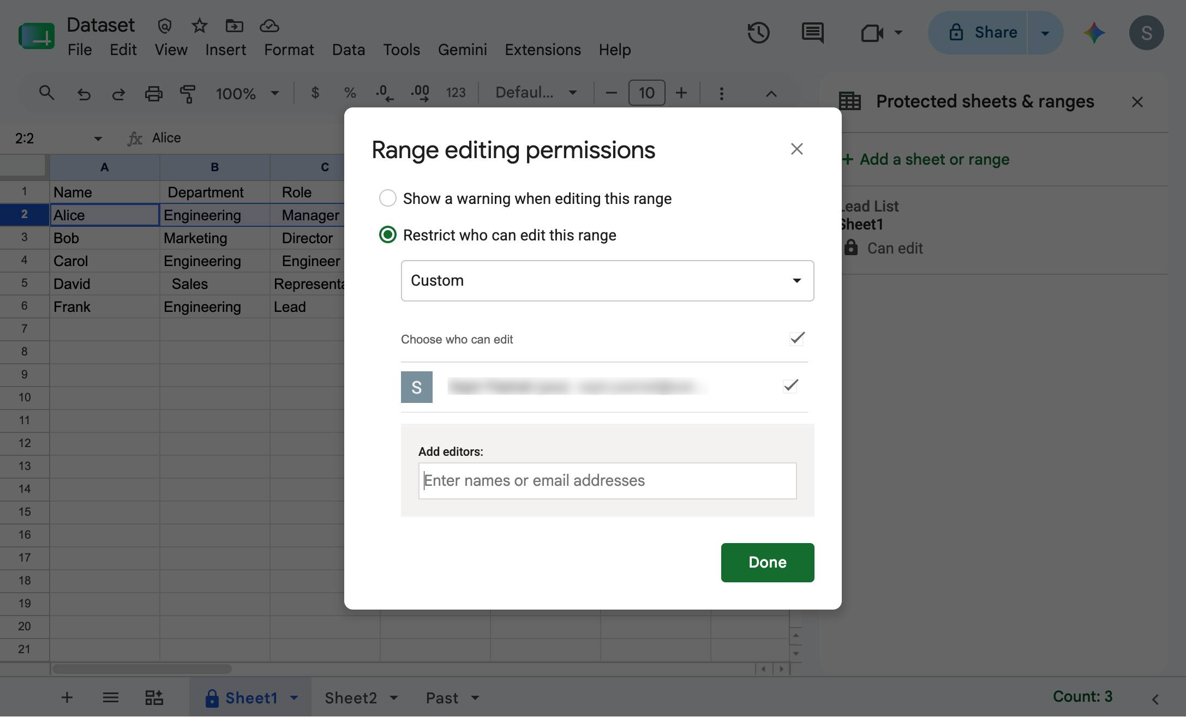Click Add a sheet or range
1186x717 pixels.
(x=925, y=159)
